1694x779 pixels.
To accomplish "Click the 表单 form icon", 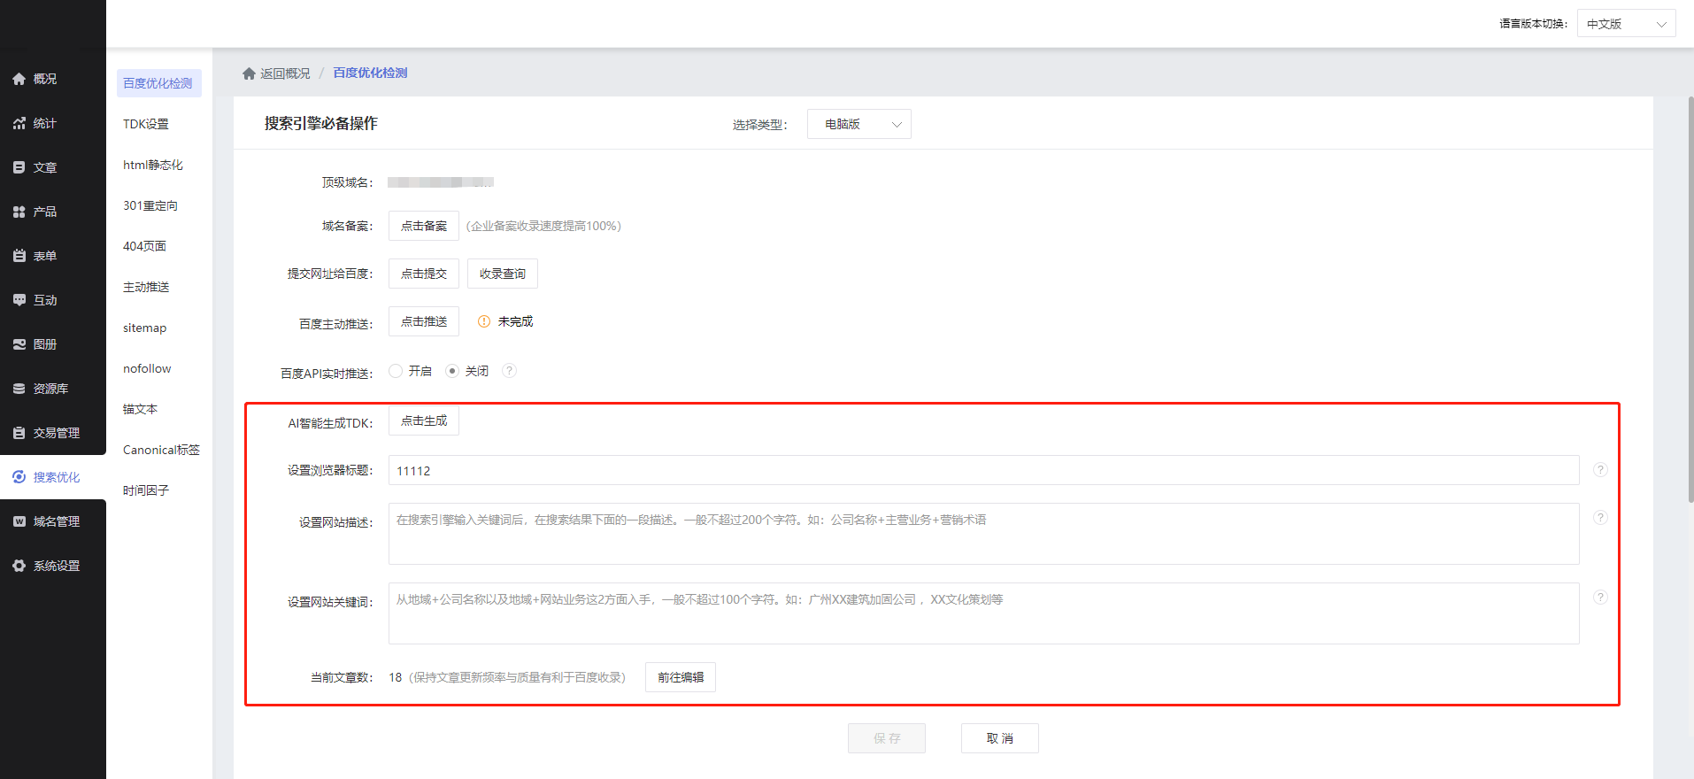I will 19,256.
